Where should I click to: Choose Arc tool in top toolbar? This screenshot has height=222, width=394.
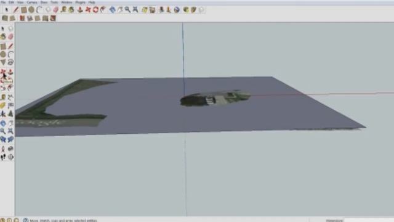click(39, 10)
